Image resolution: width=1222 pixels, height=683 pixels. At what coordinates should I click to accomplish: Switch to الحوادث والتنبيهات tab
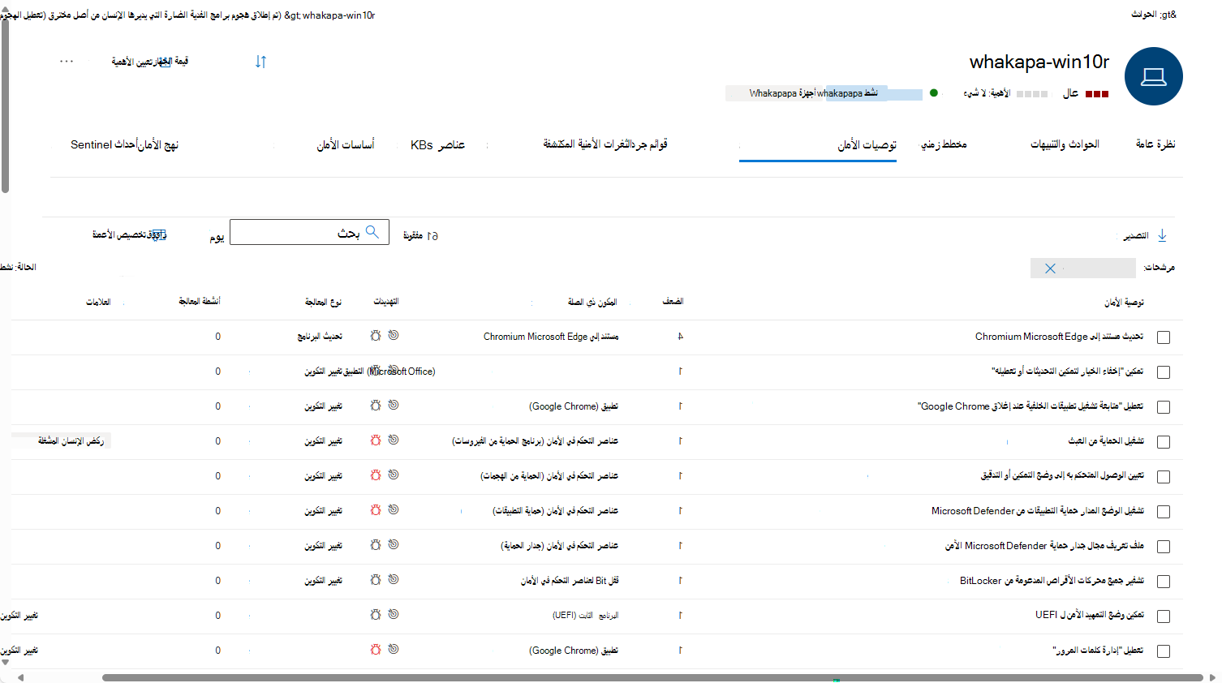coord(1065,144)
